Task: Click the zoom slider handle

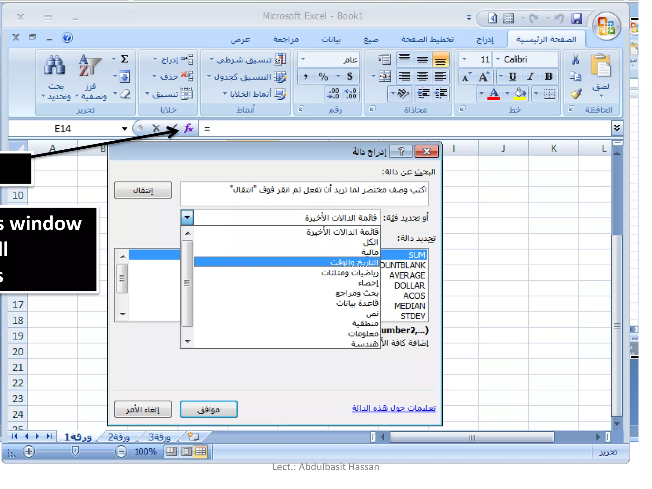Action: (75, 451)
